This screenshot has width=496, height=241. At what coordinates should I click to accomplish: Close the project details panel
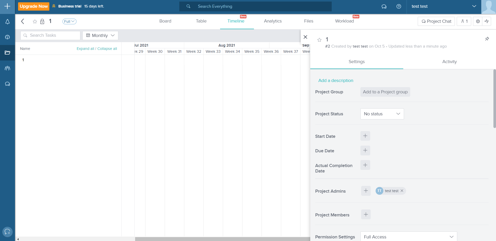305,37
